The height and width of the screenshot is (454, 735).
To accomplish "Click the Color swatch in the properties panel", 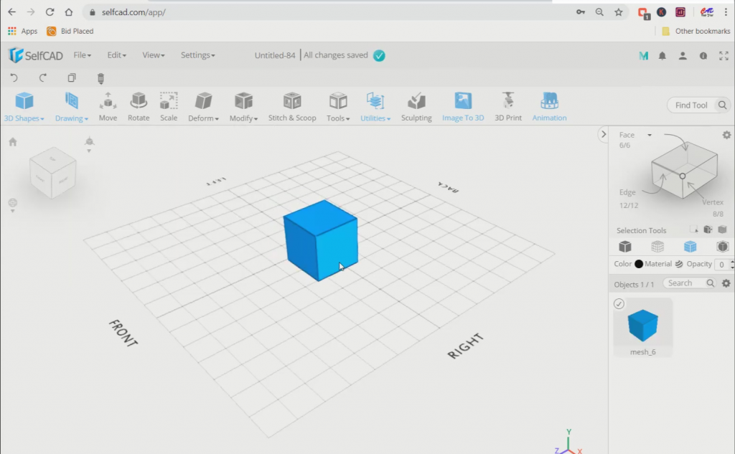I will 637,264.
